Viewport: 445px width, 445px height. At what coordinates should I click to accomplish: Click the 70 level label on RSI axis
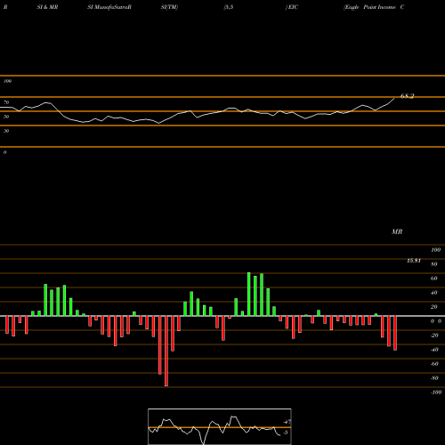pos(6,102)
